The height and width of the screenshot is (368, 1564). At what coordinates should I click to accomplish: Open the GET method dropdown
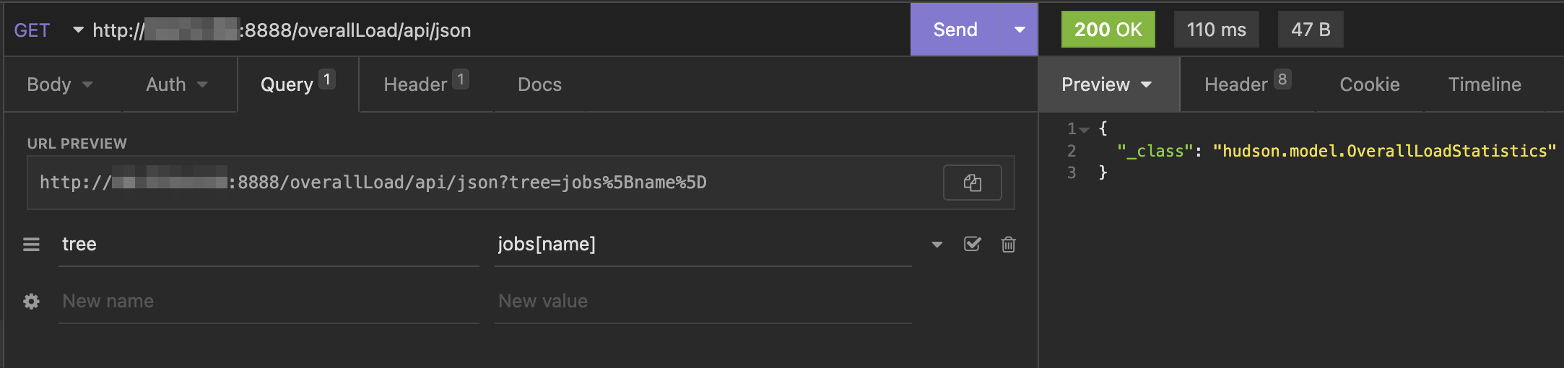48,30
